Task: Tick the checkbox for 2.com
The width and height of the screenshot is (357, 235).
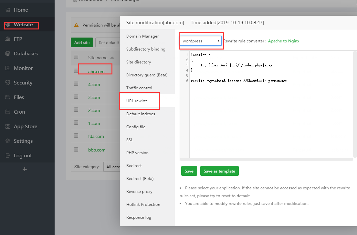Action: pyautogui.click(x=76, y=110)
